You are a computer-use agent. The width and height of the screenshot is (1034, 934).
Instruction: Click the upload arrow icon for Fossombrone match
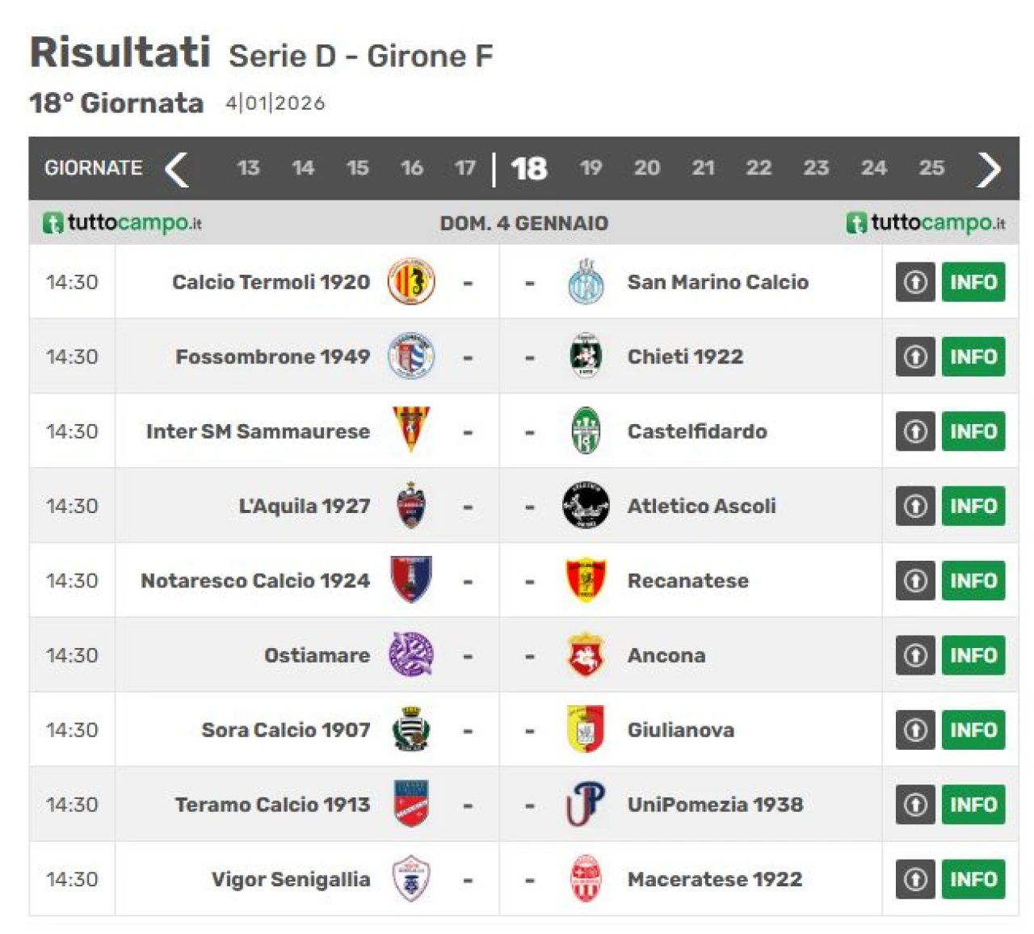[x=915, y=356]
